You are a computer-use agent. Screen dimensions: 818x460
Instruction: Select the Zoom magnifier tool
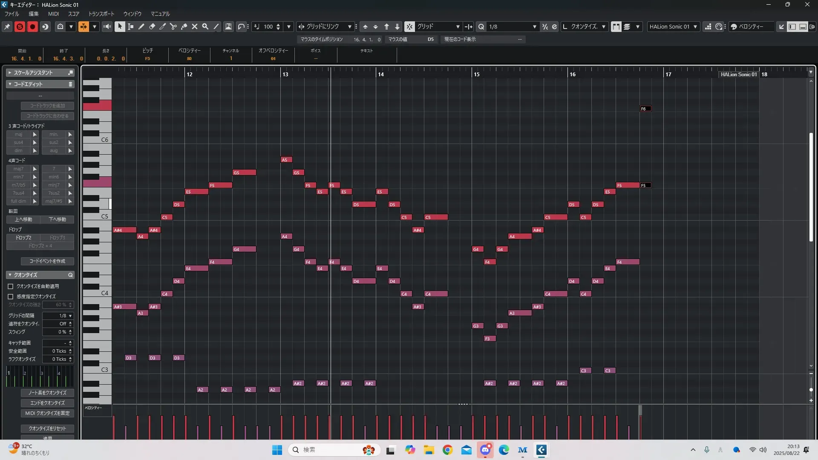(205, 26)
